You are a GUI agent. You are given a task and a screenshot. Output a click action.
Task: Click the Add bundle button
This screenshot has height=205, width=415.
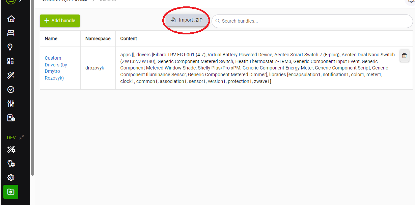[60, 21]
